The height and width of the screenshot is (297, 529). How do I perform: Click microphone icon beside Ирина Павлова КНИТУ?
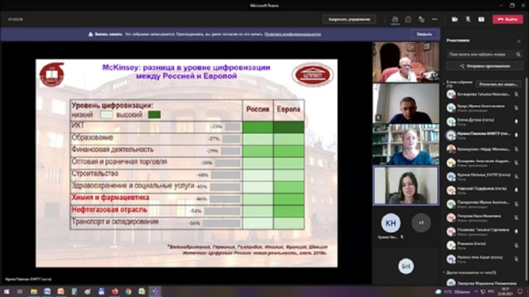[516, 135]
